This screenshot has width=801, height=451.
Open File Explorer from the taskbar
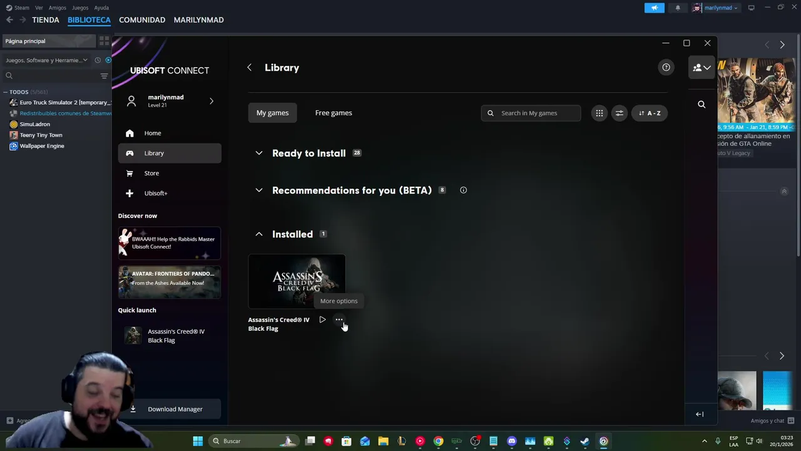[x=384, y=441]
